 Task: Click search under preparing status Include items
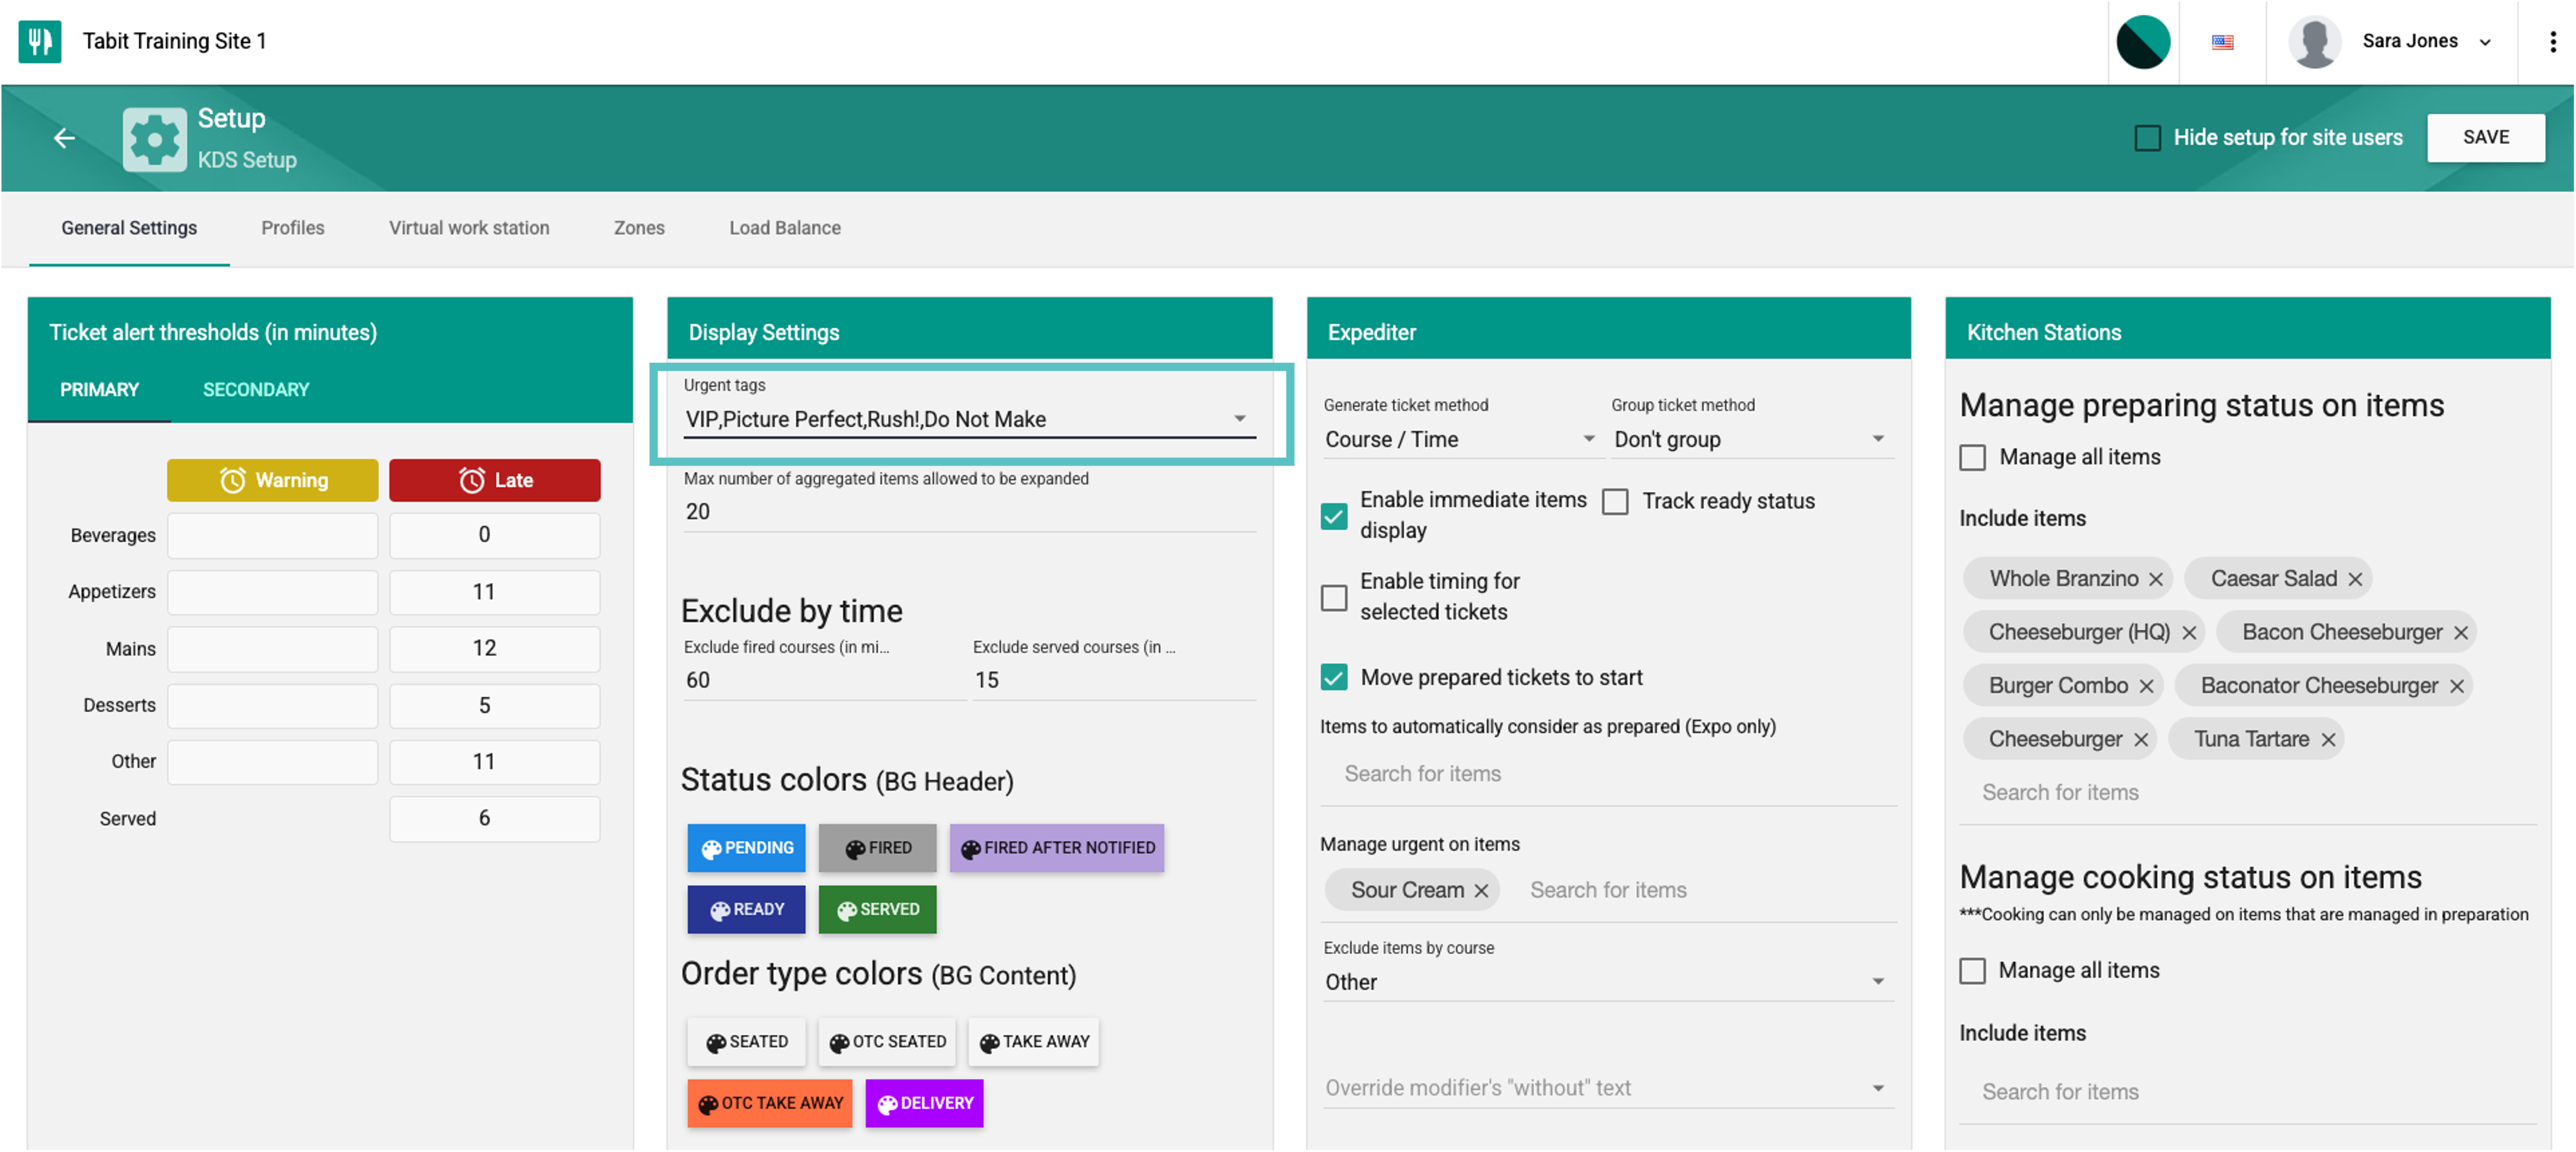point(2247,793)
